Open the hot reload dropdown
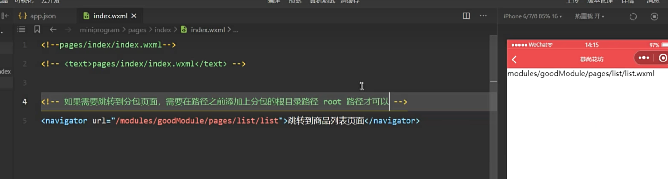 pyautogui.click(x=589, y=16)
